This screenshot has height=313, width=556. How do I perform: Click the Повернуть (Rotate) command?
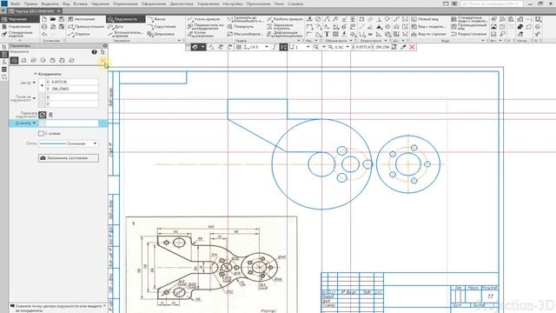[242, 27]
